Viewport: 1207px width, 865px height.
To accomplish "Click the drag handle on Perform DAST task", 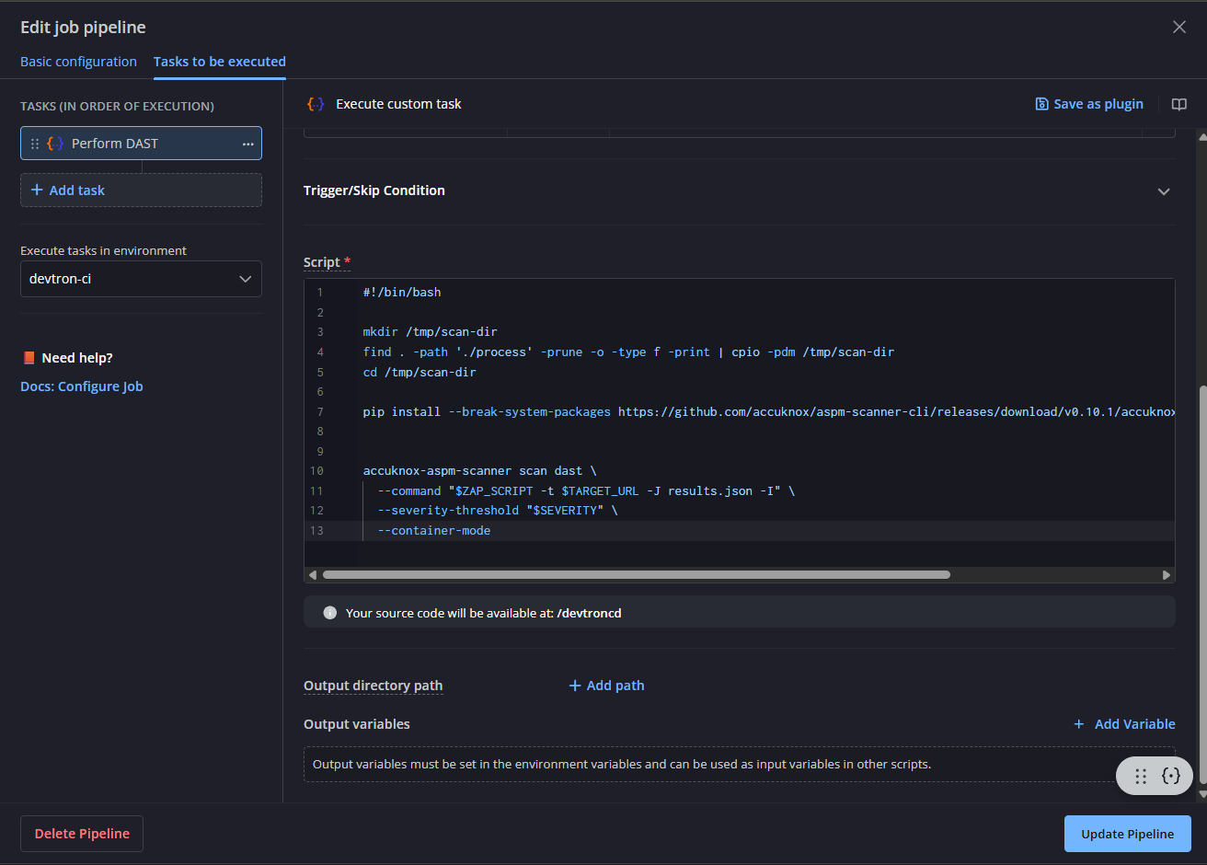I will click(35, 144).
